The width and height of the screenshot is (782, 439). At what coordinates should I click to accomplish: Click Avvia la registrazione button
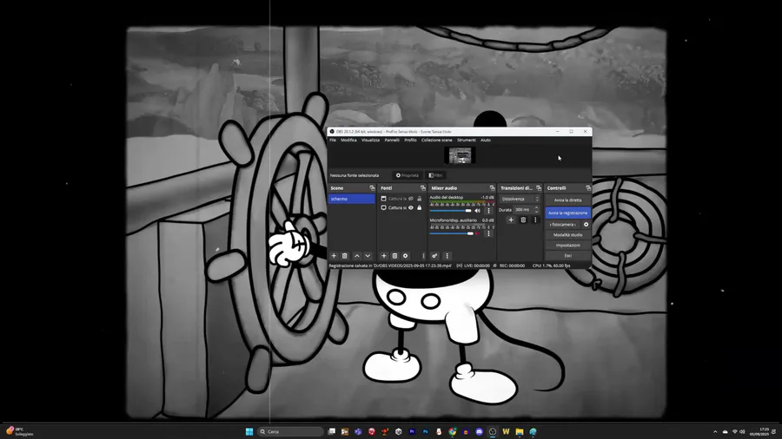pos(567,213)
